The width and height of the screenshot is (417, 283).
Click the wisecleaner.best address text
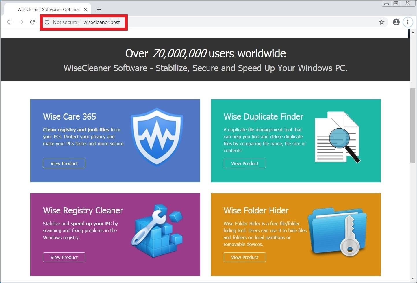101,22
